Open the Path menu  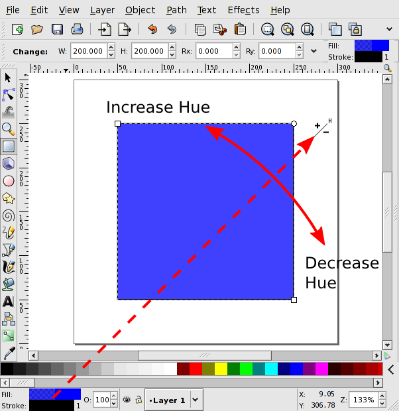point(176,10)
